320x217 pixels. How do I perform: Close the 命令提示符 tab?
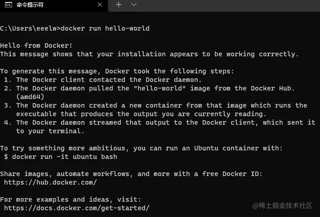(100, 5)
